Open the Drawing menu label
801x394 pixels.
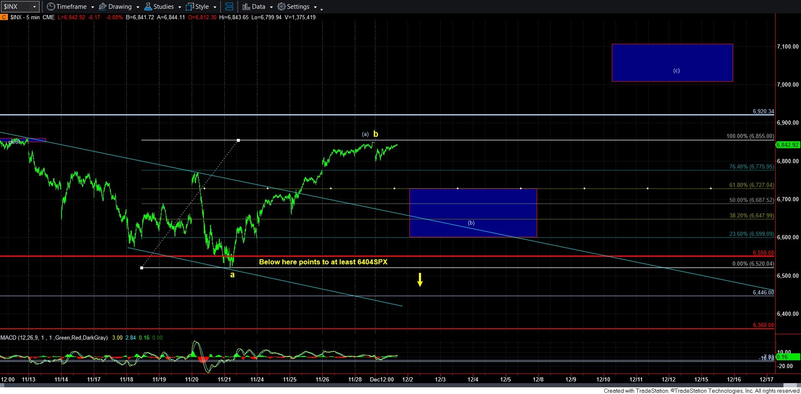click(120, 7)
